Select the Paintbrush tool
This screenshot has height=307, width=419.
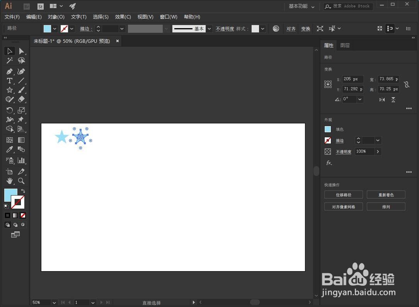pos(21,90)
